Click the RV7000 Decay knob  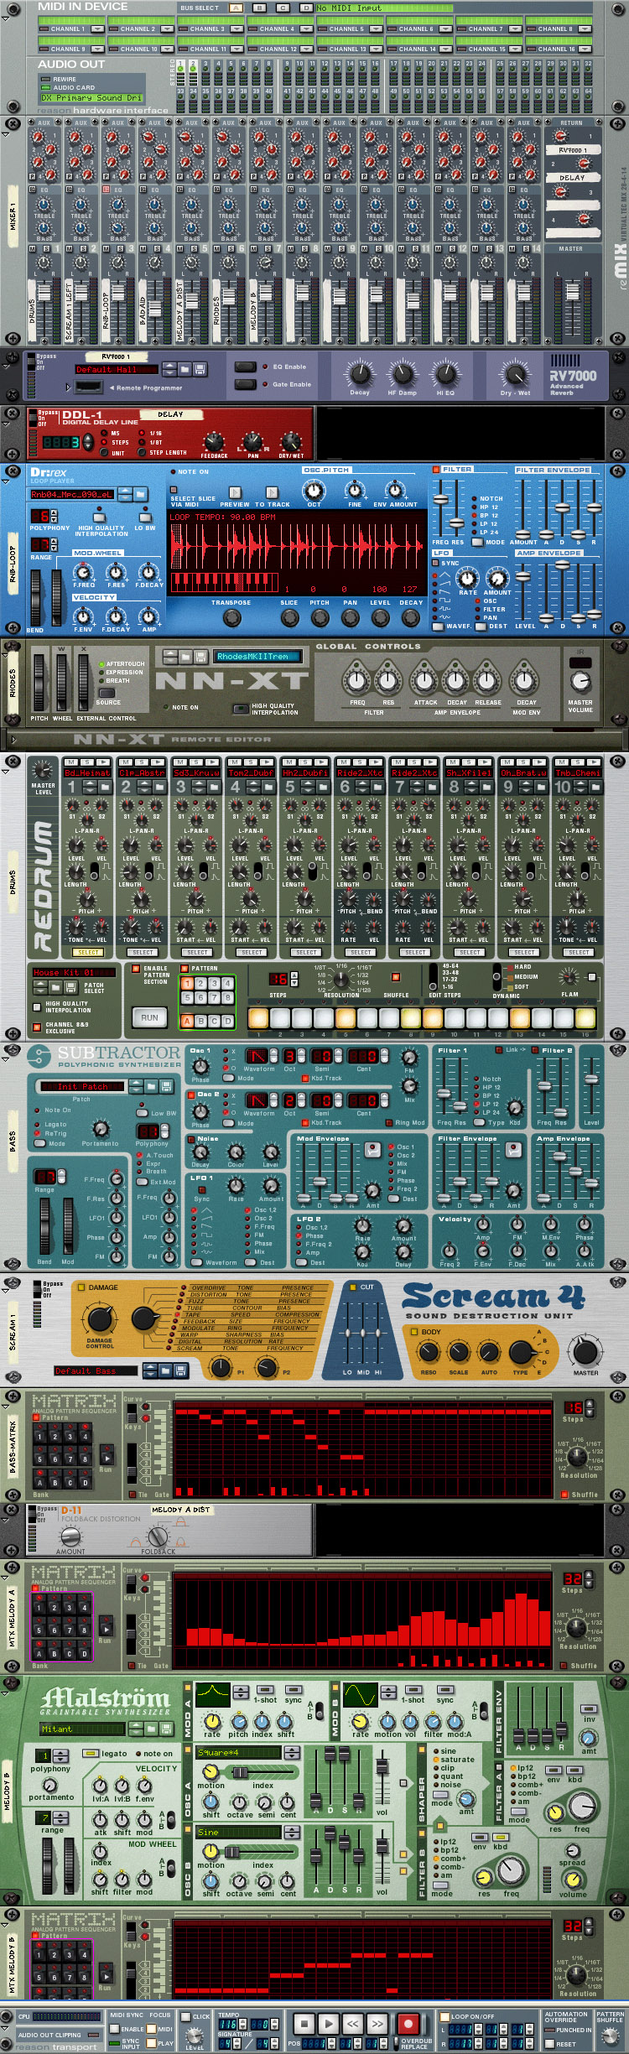tap(360, 373)
